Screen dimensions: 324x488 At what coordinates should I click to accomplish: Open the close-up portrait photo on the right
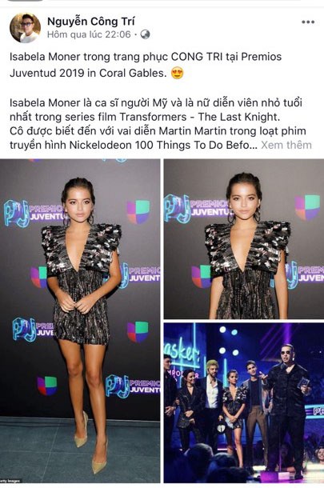244,238
